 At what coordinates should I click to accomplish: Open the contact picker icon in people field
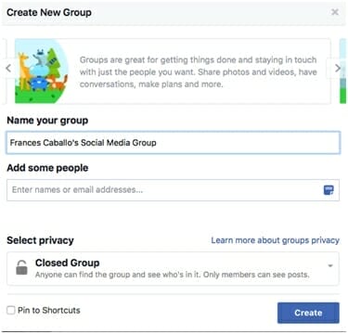click(329, 190)
